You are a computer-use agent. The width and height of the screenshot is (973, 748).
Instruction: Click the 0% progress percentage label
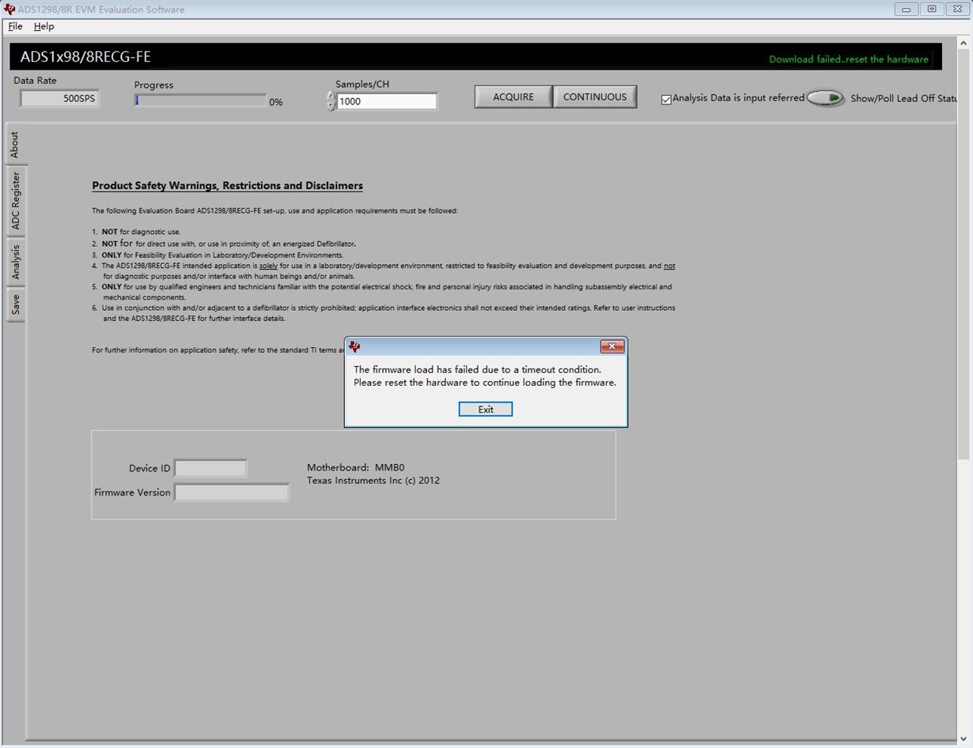point(276,102)
